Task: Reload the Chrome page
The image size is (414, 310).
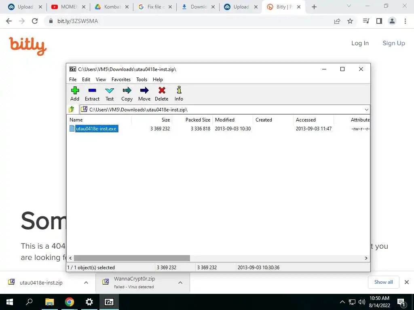Action: tap(35, 21)
